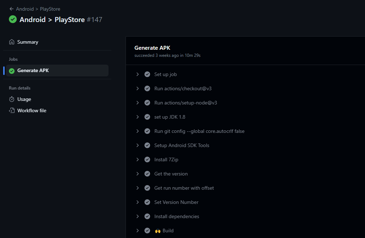
Task: Click the Get run number with offset step
Action: (184, 188)
